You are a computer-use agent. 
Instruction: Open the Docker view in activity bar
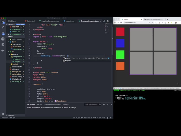[3, 50]
